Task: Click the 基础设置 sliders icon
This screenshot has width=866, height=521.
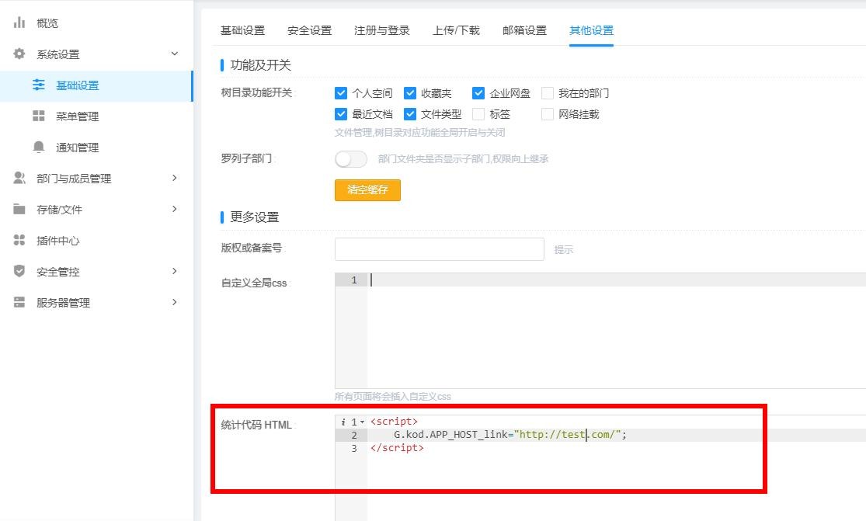Action: click(x=39, y=85)
